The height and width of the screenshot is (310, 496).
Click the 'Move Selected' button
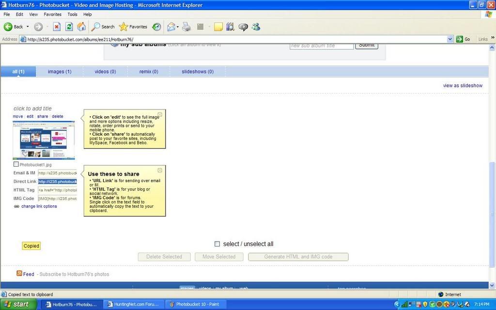pyautogui.click(x=219, y=257)
